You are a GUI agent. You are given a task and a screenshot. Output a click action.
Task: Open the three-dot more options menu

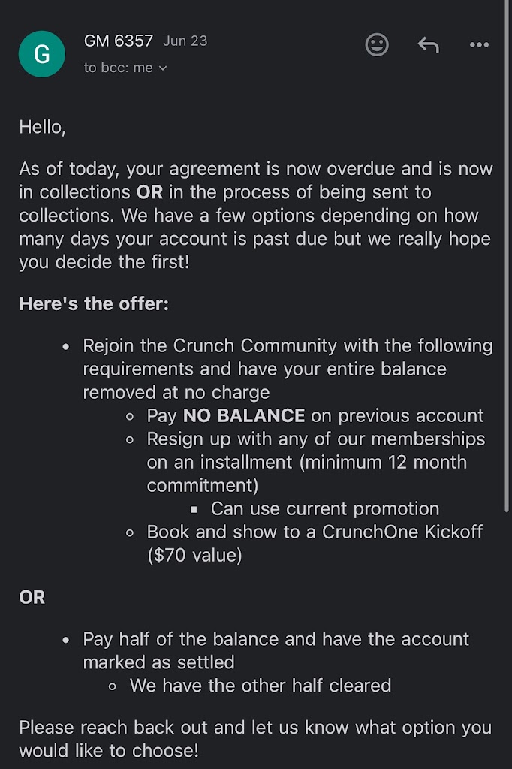[479, 45]
